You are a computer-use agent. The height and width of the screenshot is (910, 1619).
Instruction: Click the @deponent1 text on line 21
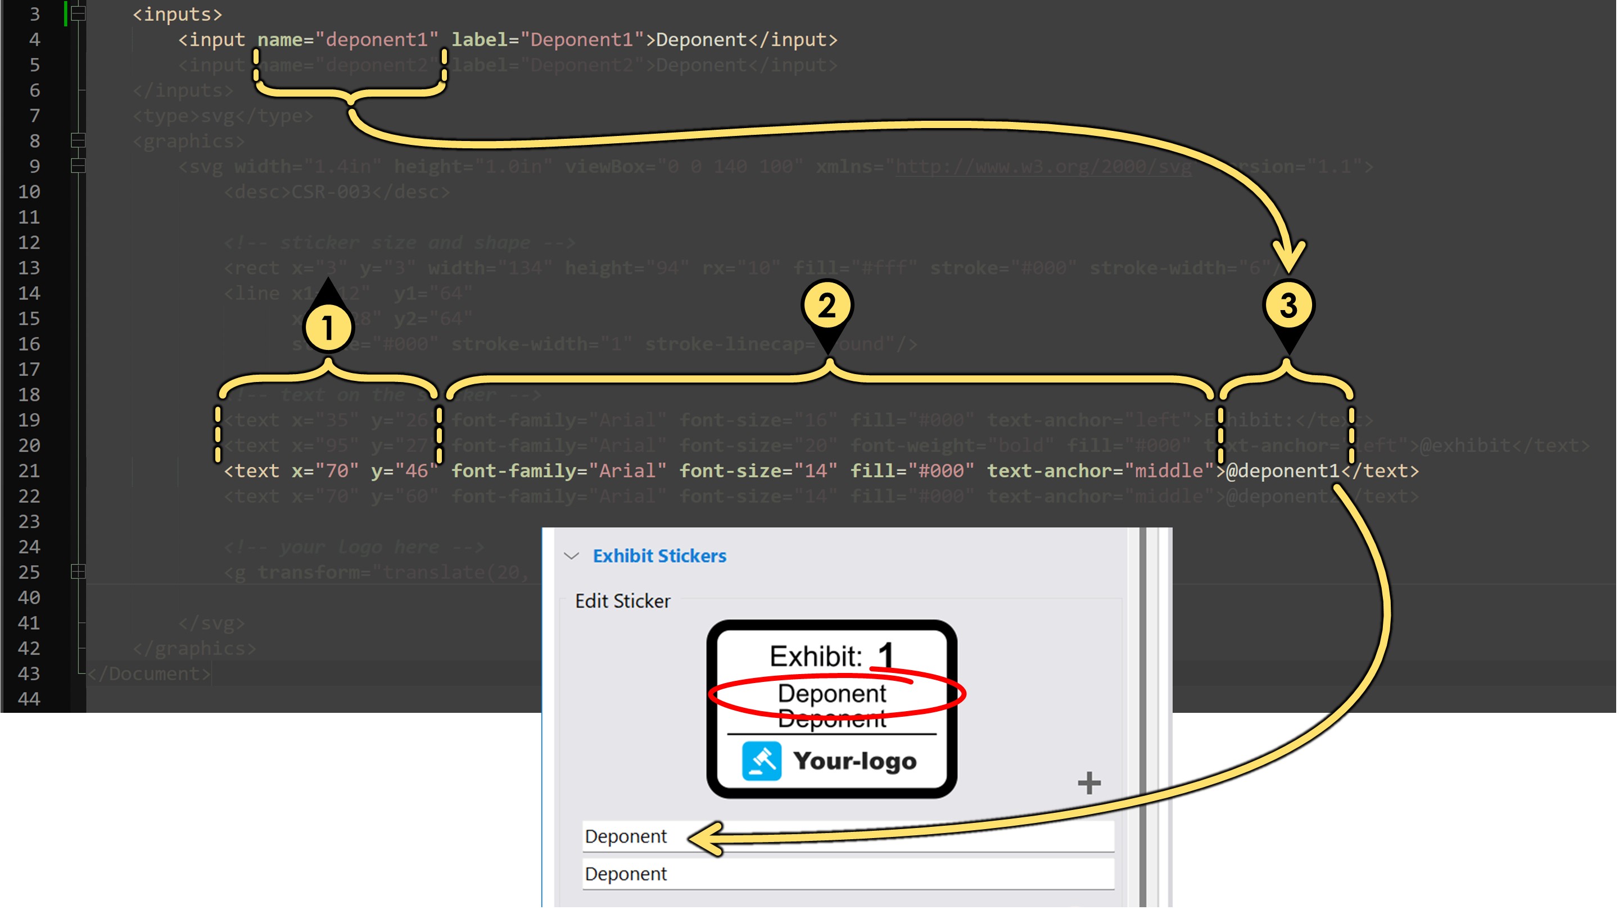pyautogui.click(x=1282, y=470)
